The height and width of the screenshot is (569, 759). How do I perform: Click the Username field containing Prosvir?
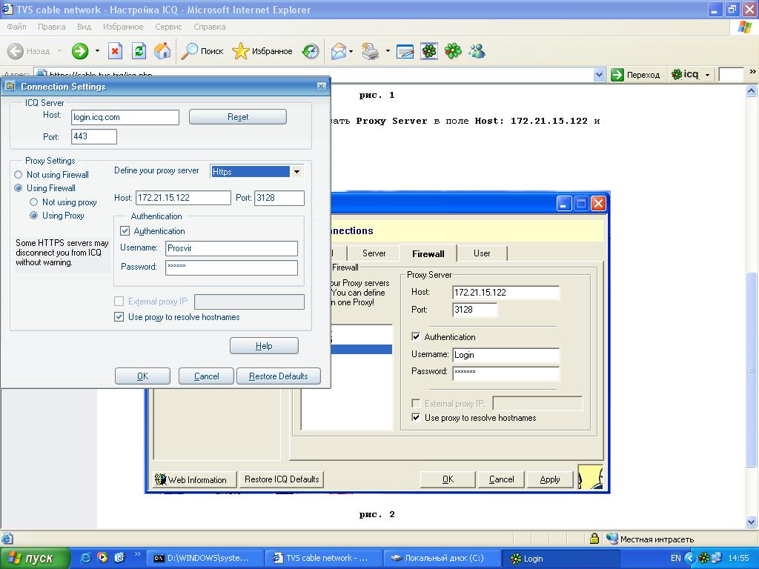pos(231,249)
